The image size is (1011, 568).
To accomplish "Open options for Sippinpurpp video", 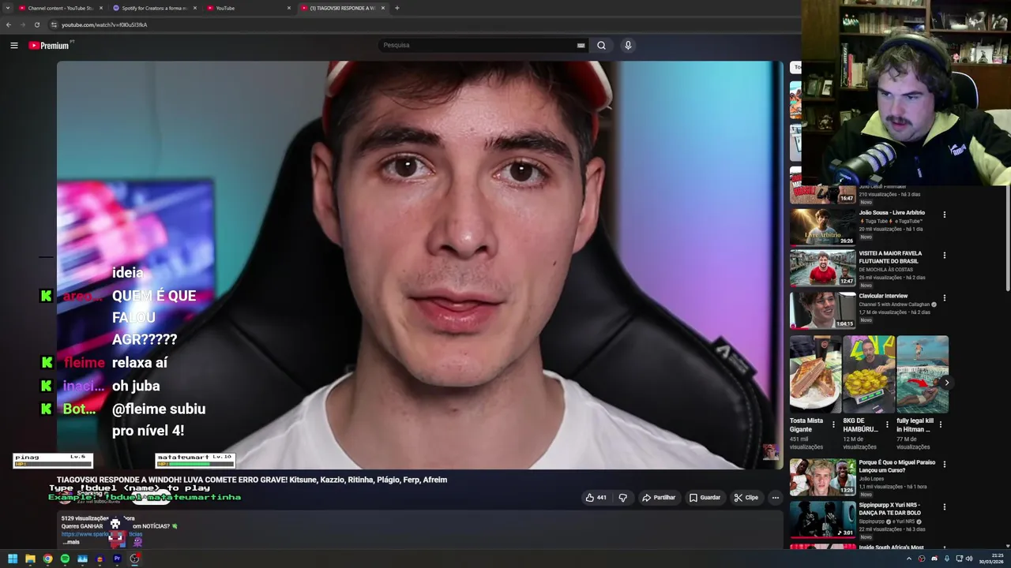I will [944, 506].
